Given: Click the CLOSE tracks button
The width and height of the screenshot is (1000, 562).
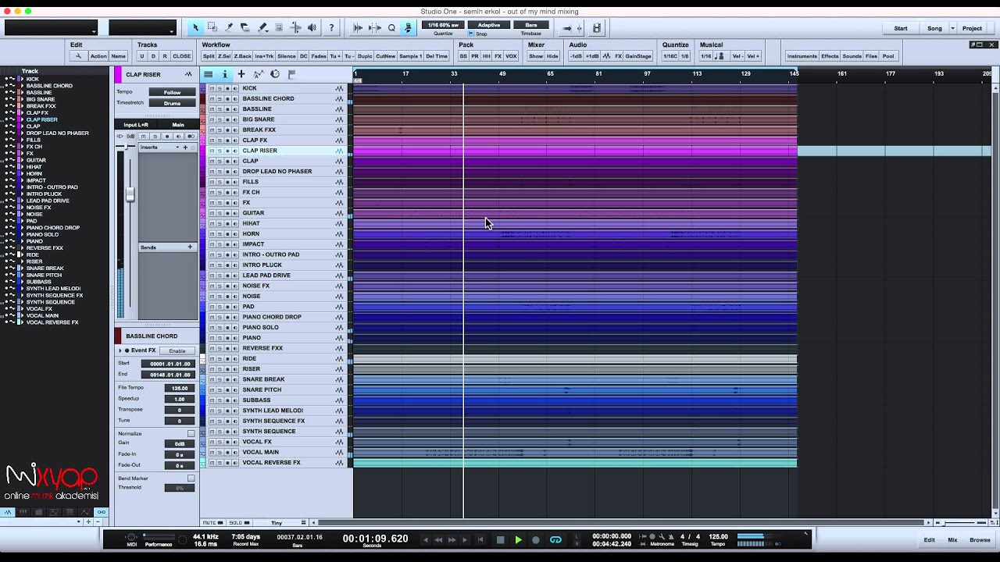Looking at the screenshot, I should [x=182, y=56].
